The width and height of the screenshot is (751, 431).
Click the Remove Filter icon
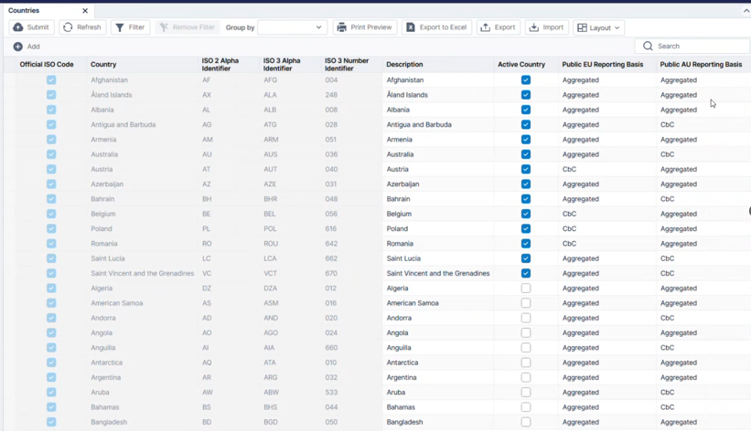tap(164, 27)
